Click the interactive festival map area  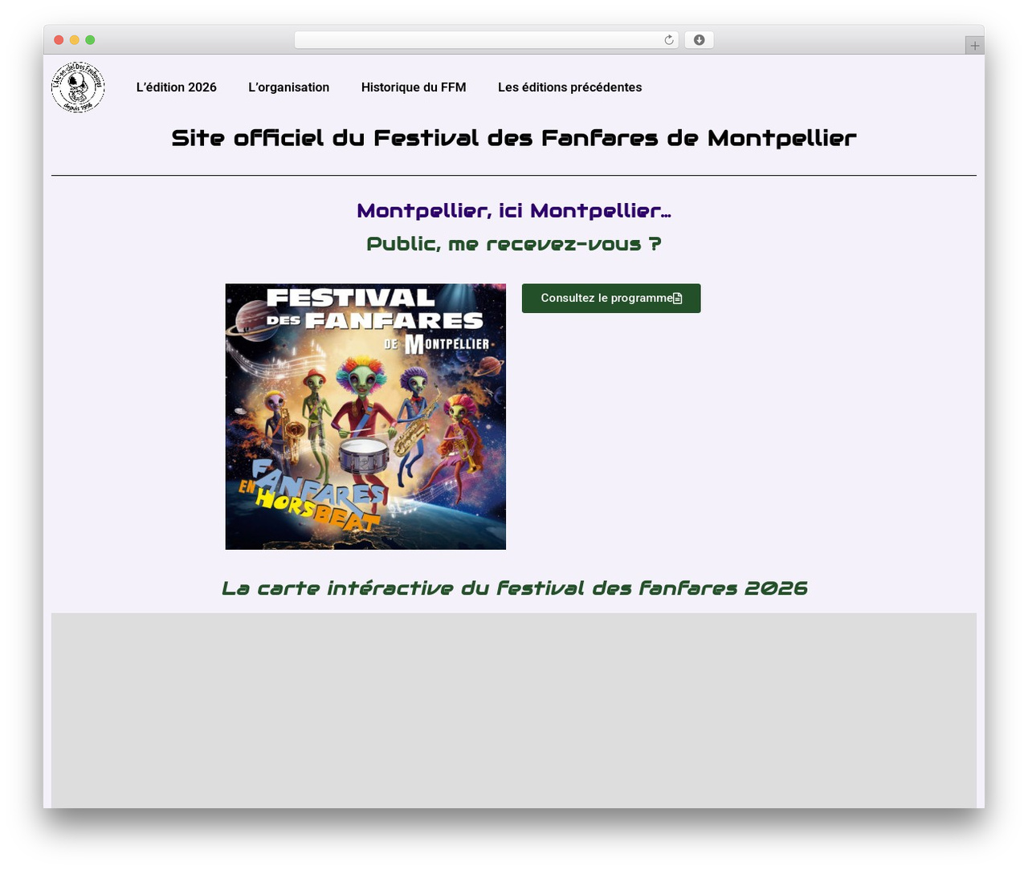[x=514, y=710]
